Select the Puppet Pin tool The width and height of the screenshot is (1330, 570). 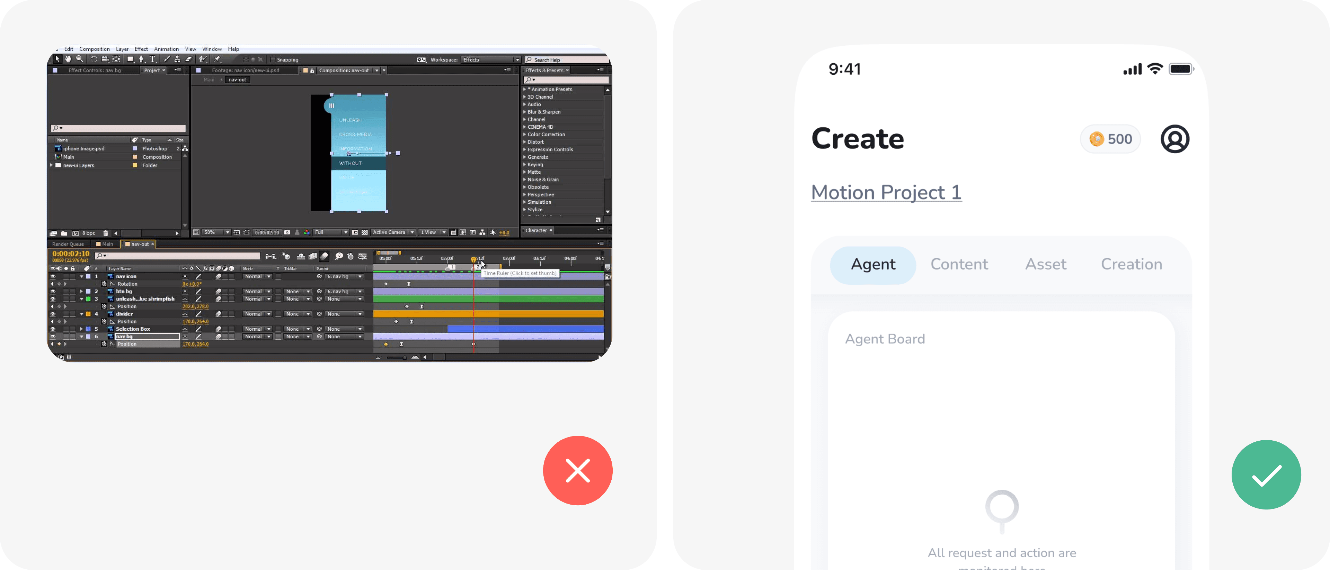[218, 59]
